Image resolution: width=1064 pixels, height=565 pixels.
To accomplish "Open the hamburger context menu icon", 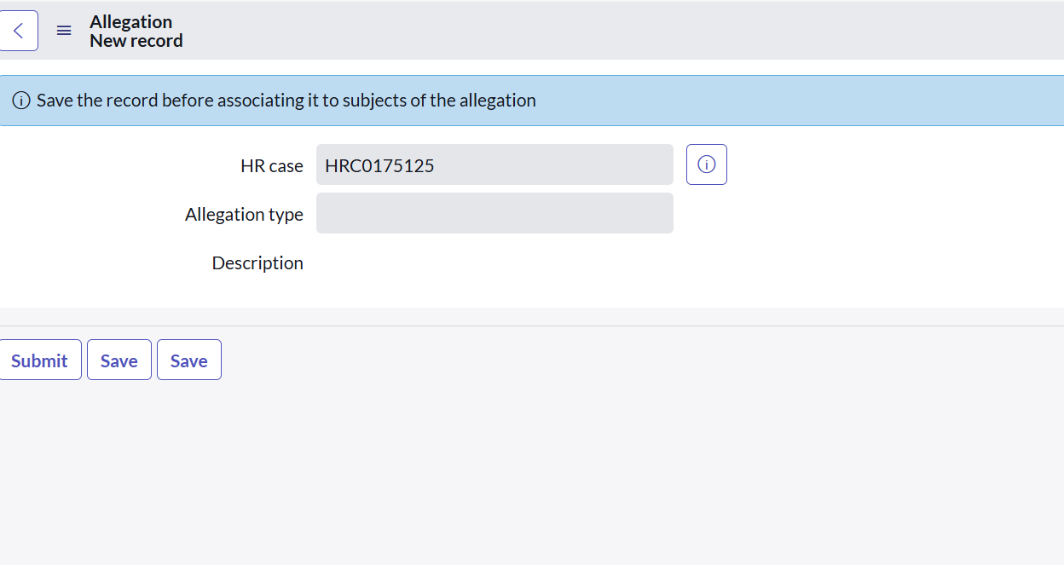I will [64, 31].
